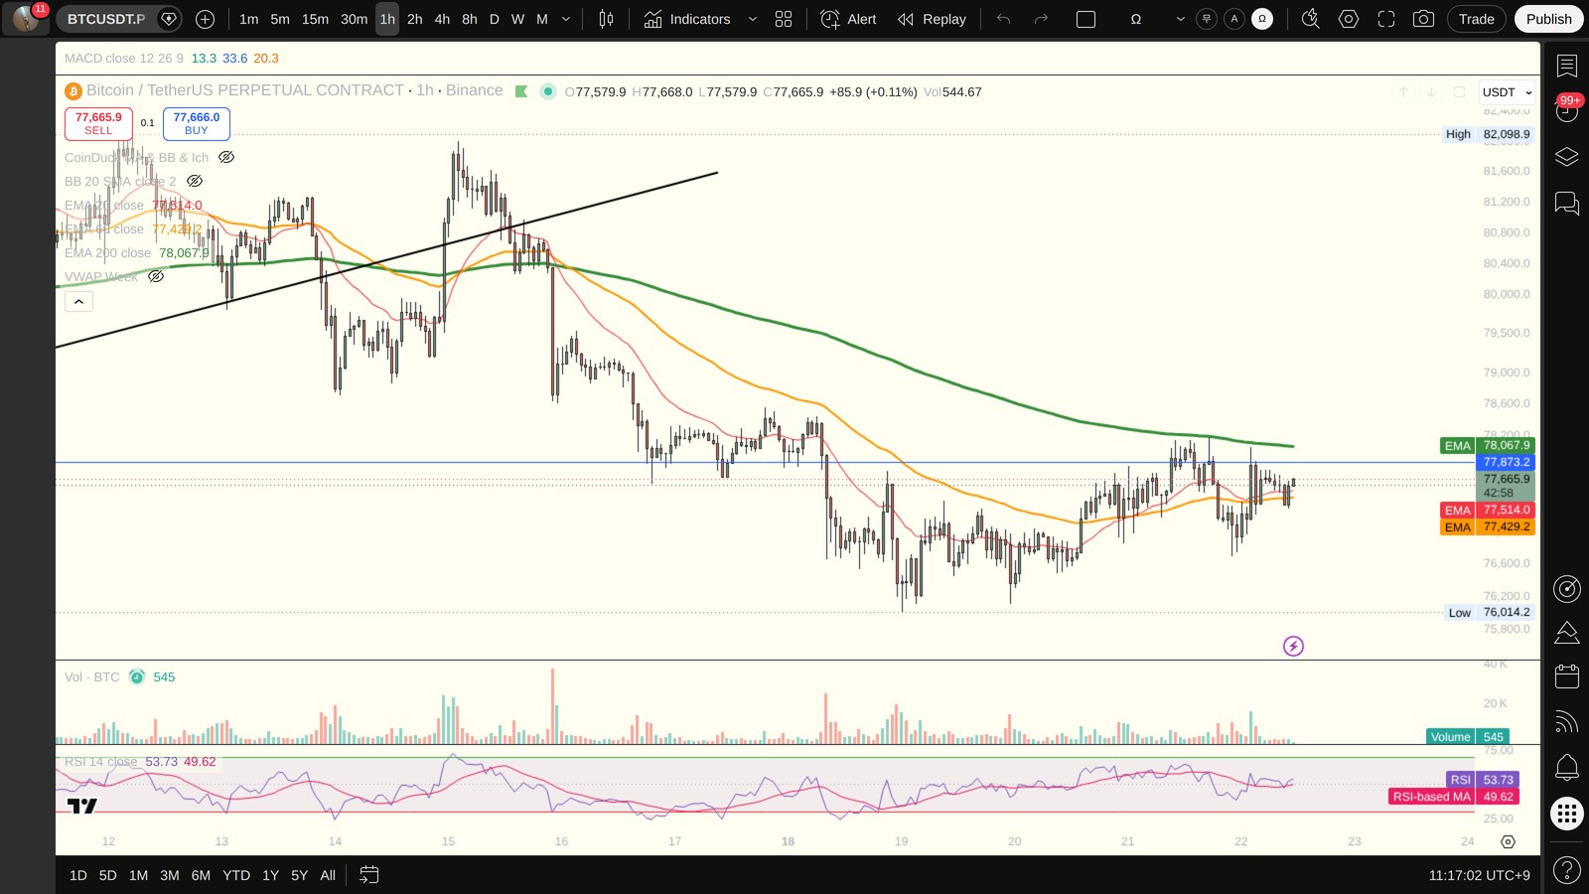Open the user profile avatar menu

point(26,18)
